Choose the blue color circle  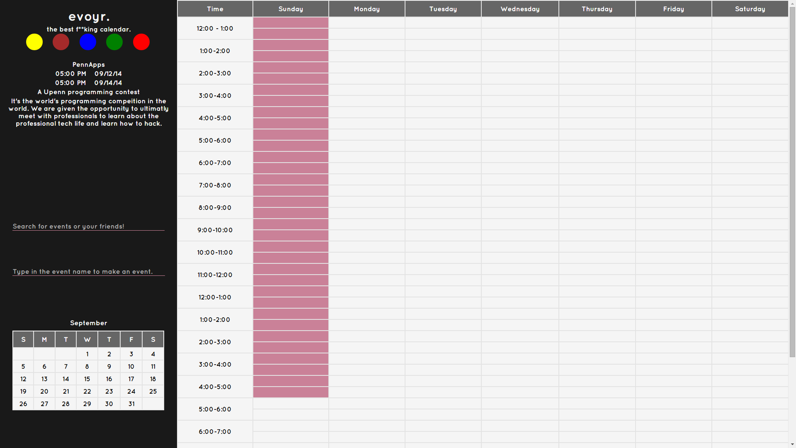88,42
